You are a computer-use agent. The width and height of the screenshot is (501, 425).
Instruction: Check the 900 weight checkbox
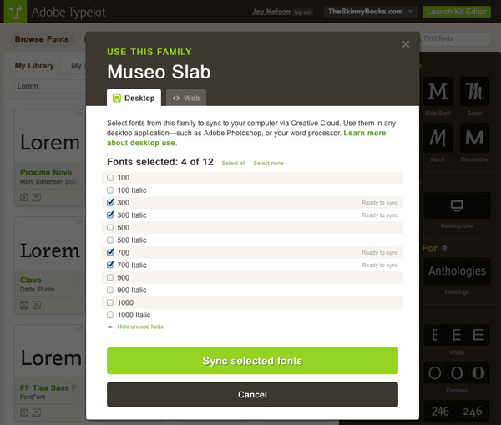pyautogui.click(x=110, y=277)
